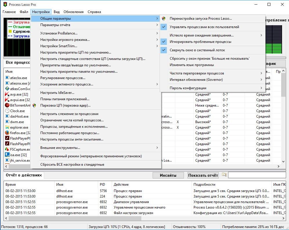The image size is (289, 230).
Task: Select the dwm.exe process icon
Action: click(7, 122)
